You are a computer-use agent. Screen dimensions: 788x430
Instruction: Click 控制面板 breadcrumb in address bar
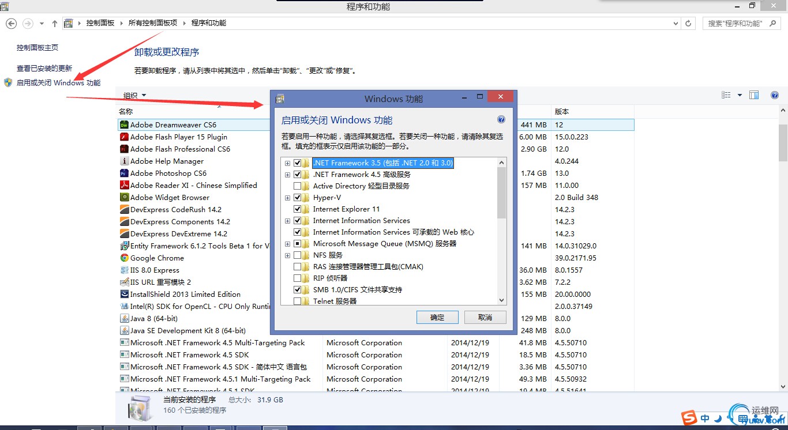coord(100,23)
